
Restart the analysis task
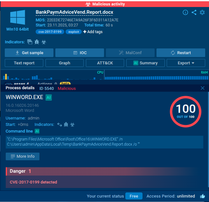click(x=181, y=53)
